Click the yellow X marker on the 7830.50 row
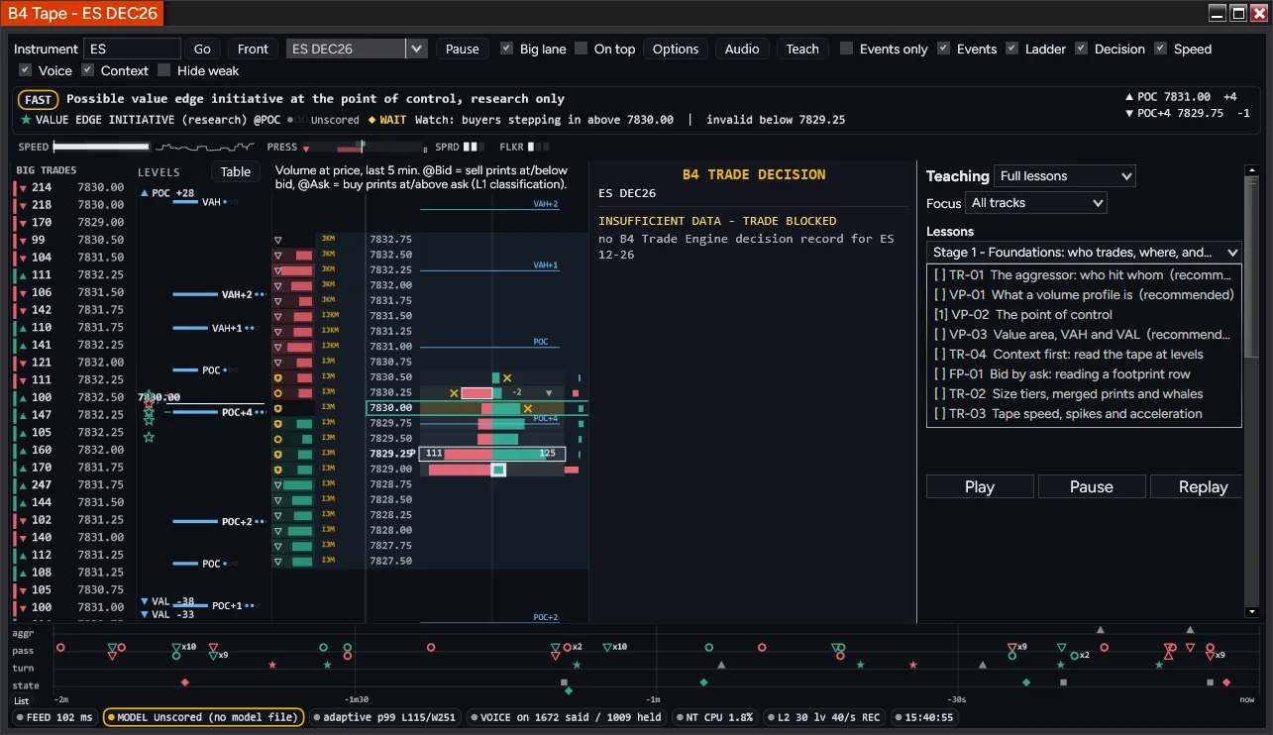1273x735 pixels. tap(507, 377)
